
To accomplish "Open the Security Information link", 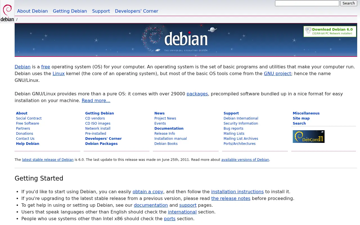I will click(x=241, y=123).
